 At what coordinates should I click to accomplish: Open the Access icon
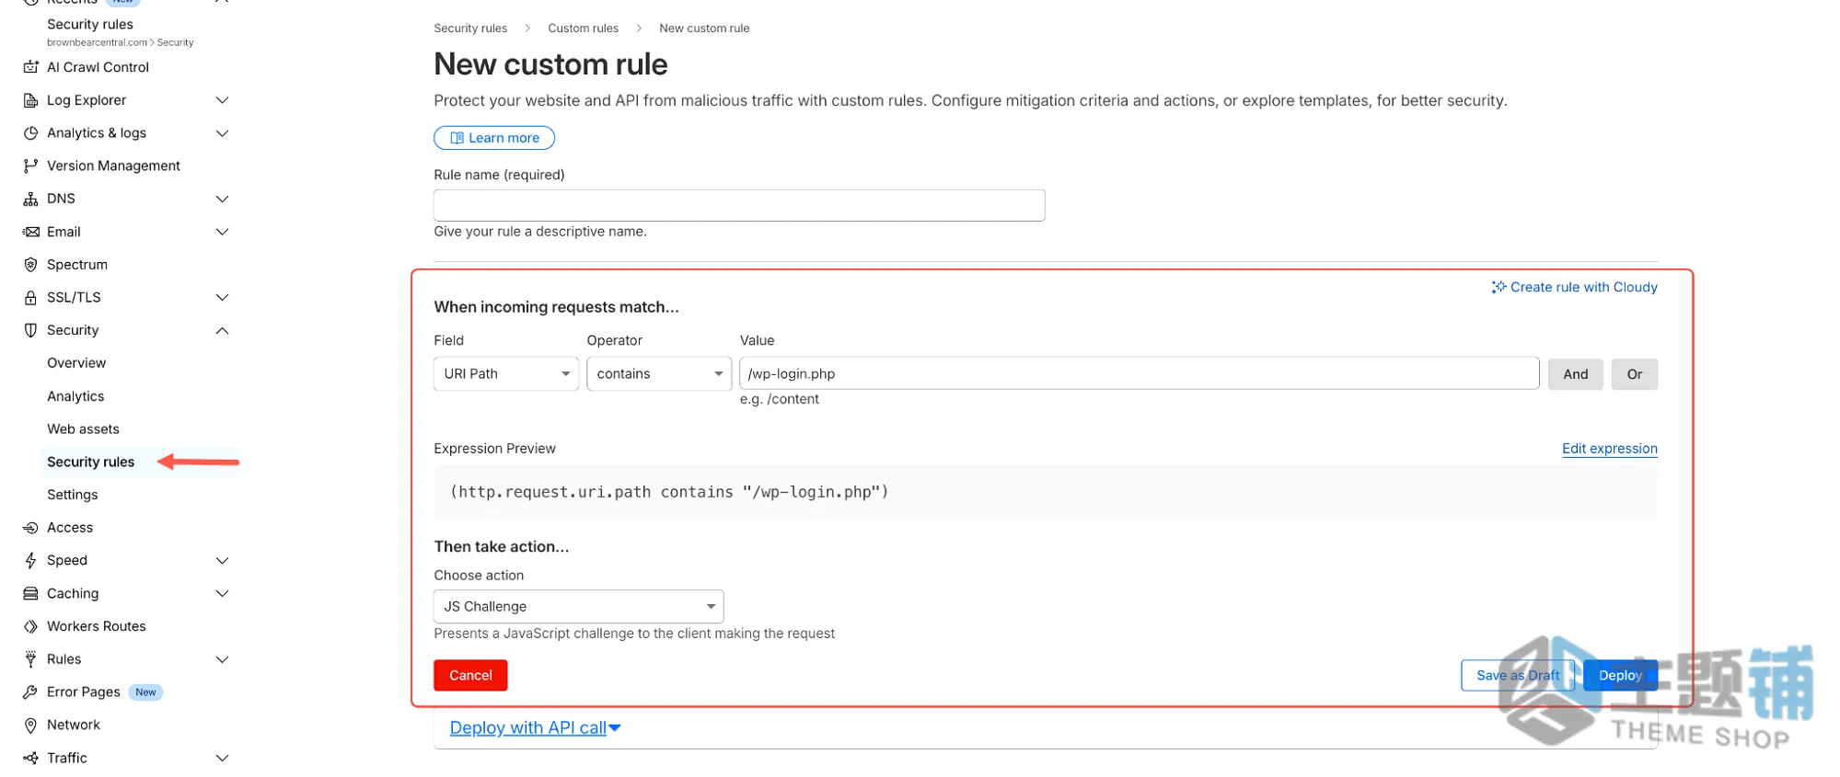[30, 528]
